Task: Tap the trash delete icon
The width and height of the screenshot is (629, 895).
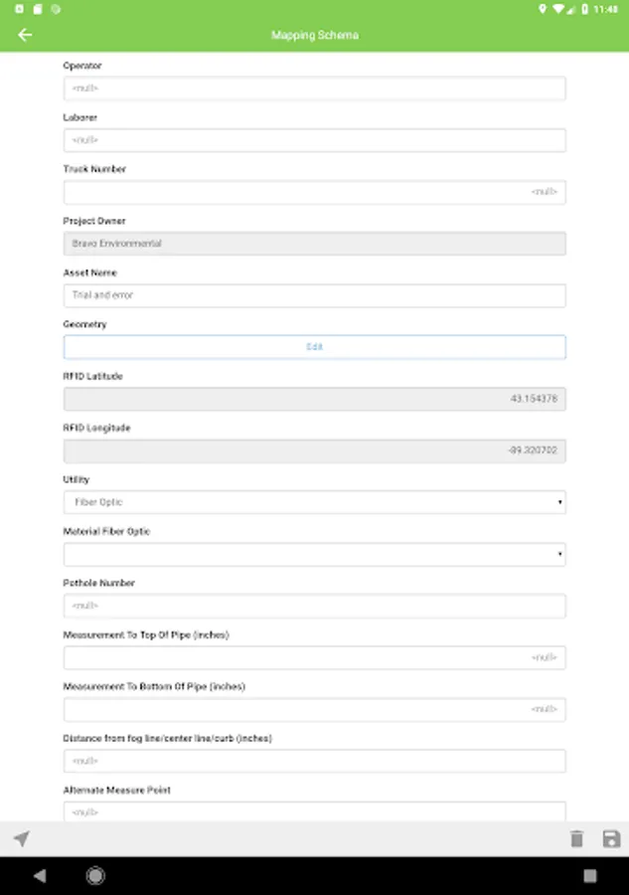Action: [576, 839]
